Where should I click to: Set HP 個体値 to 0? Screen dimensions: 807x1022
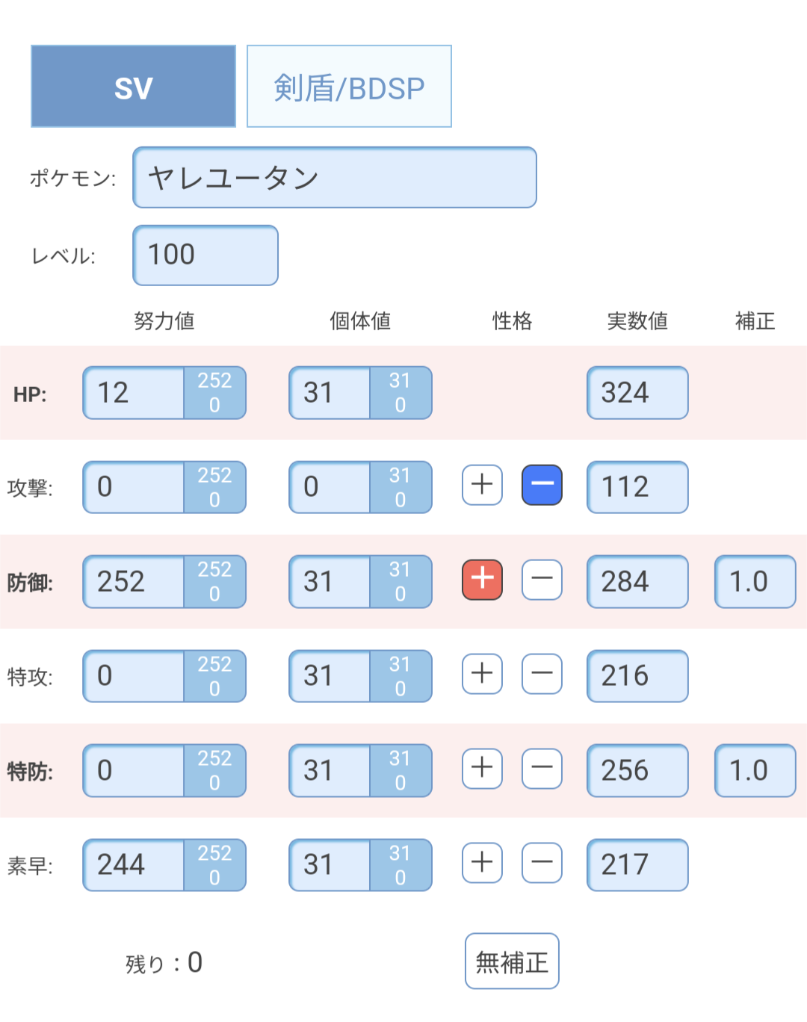(400, 405)
